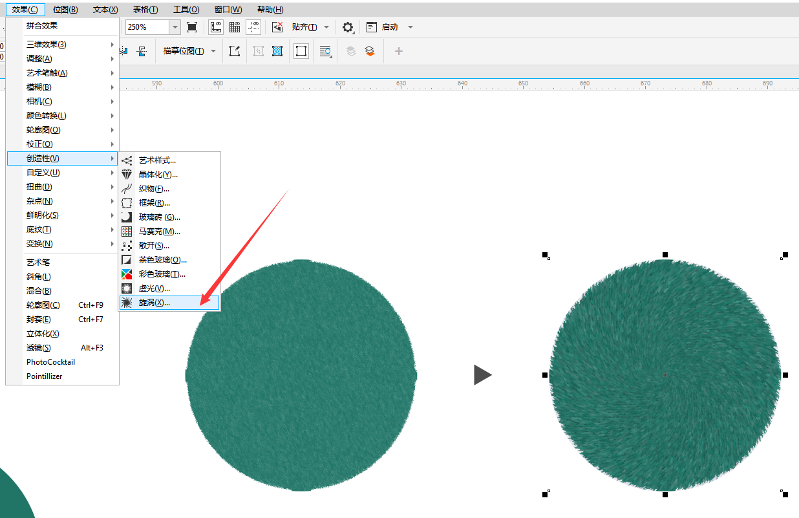Expand 自定义(U) submenu
The height and width of the screenshot is (518, 799).
coord(63,173)
